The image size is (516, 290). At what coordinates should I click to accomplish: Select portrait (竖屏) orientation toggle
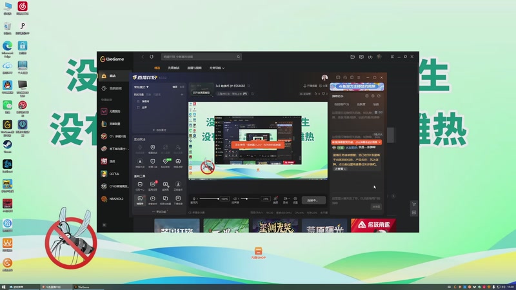point(182,87)
